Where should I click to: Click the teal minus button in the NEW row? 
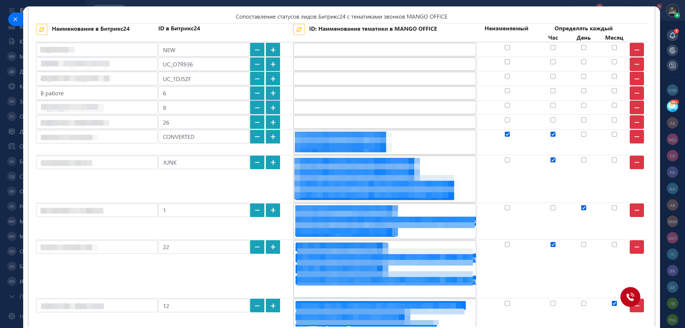[257, 50]
